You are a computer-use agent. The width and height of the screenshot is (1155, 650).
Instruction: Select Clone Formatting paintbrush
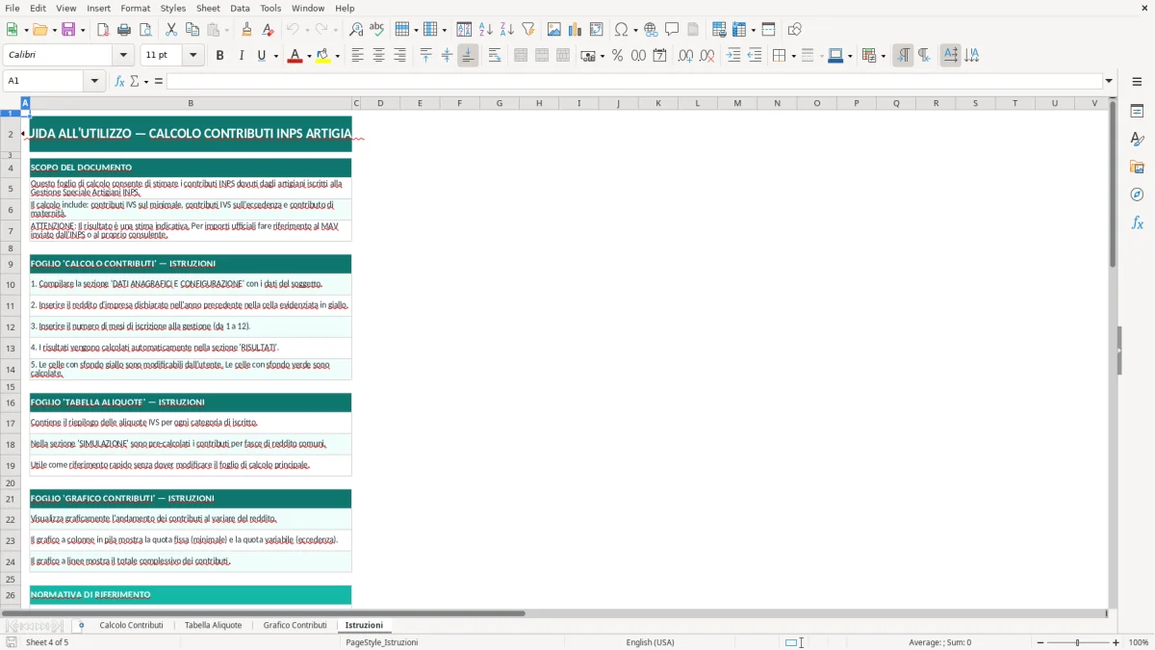click(247, 30)
